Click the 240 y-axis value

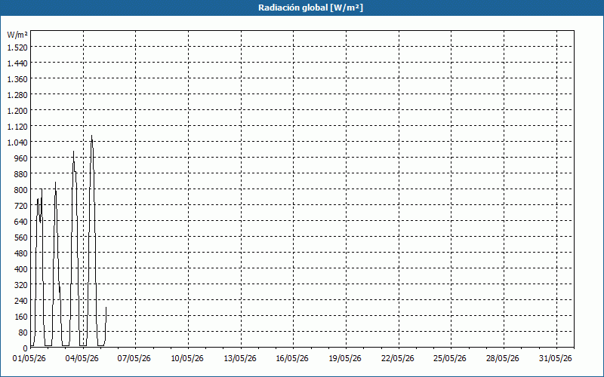pyautogui.click(x=21, y=301)
